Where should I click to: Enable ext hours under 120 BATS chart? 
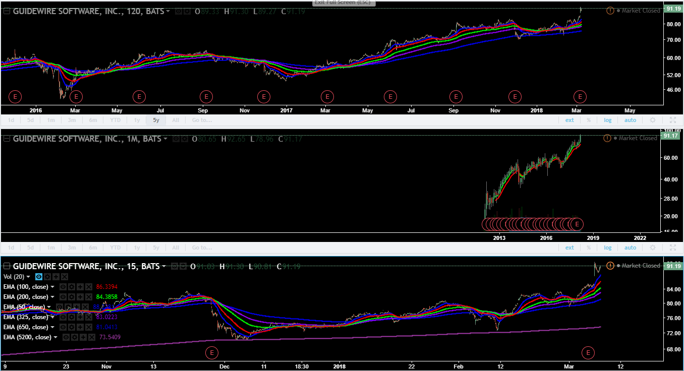coord(569,120)
